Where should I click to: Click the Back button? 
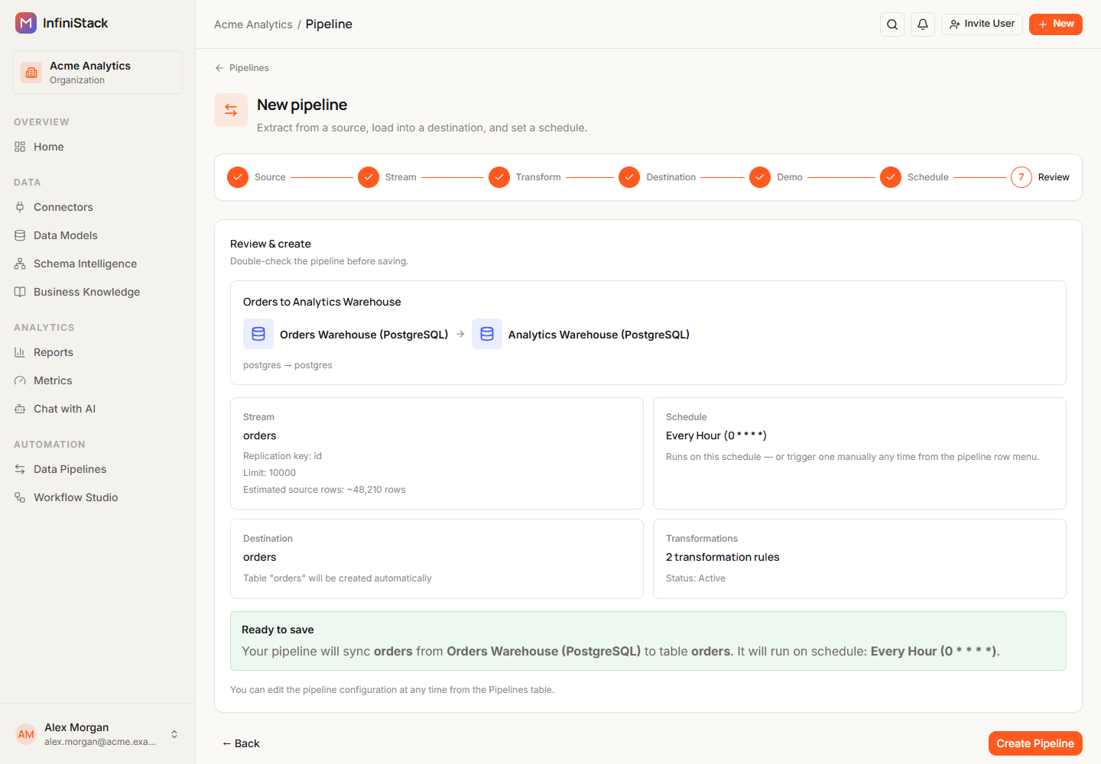[x=241, y=743]
